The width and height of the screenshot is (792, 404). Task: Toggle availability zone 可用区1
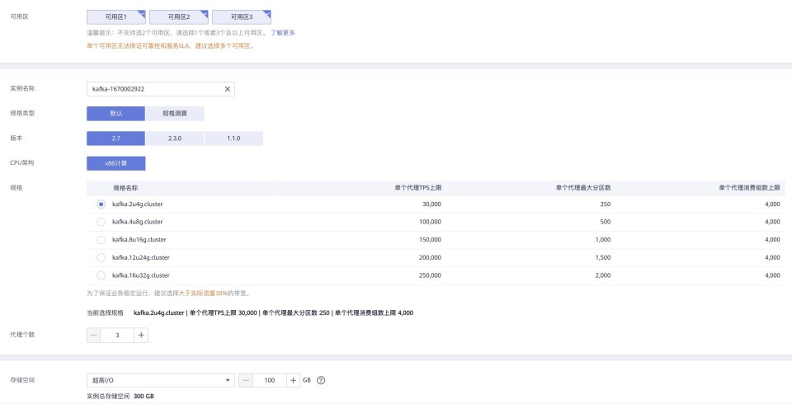tap(115, 16)
